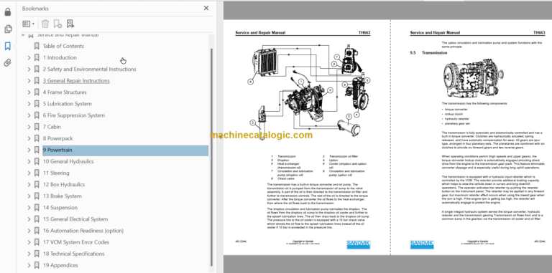This screenshot has width=552, height=273.
Task: Open 6 Fire Suppression System bookmark
Action: click(73, 115)
